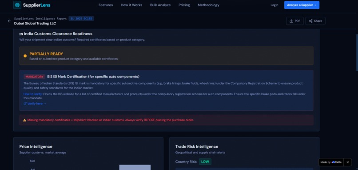Click the MANDATORY tag badge
The height and width of the screenshot is (170, 358).
[x=34, y=77]
